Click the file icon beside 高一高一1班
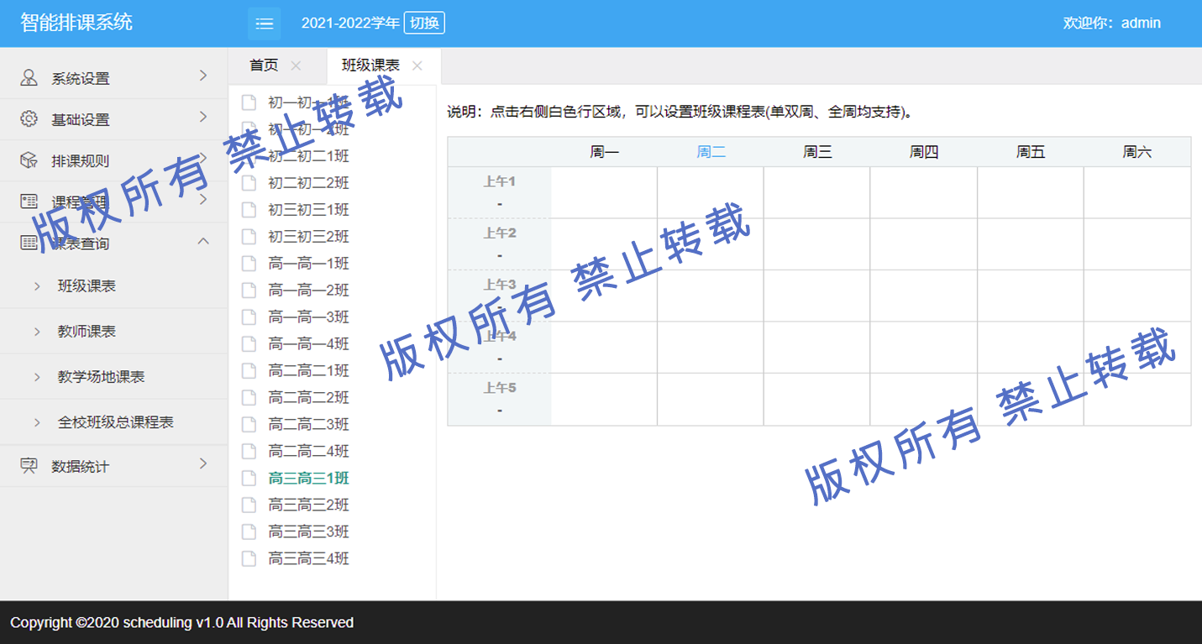Image resolution: width=1202 pixels, height=644 pixels. coord(249,264)
